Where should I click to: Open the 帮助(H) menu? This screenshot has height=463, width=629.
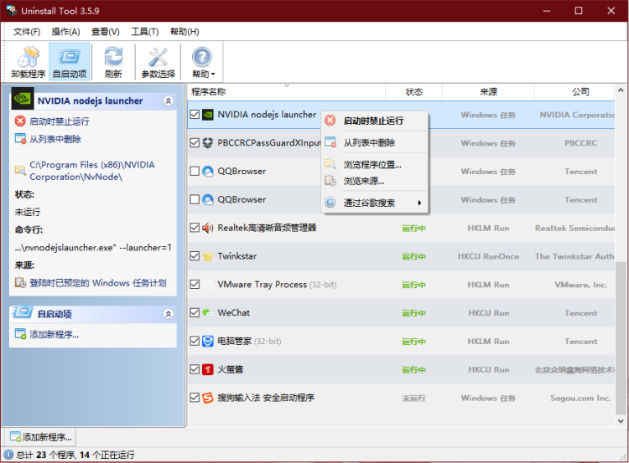pyautogui.click(x=185, y=32)
